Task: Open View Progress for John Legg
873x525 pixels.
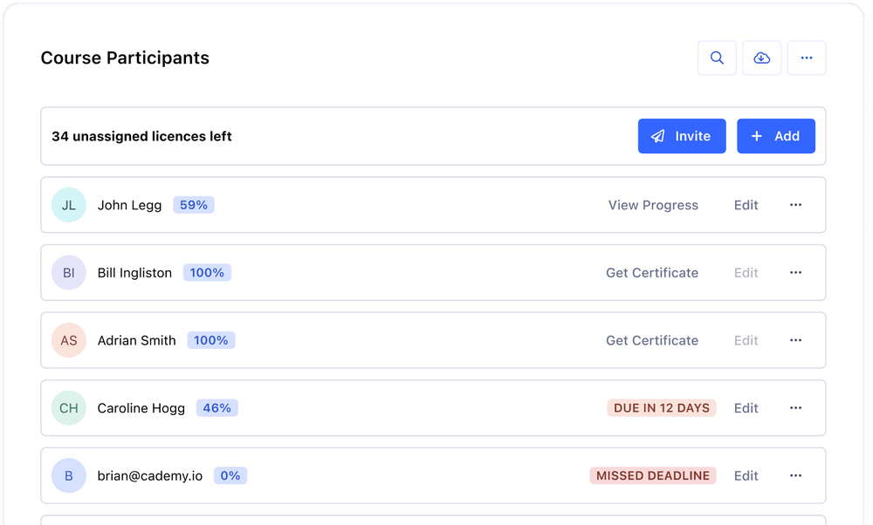Action: pos(653,204)
